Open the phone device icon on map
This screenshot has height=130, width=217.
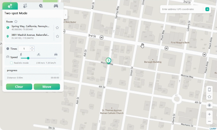[x=209, y=90]
